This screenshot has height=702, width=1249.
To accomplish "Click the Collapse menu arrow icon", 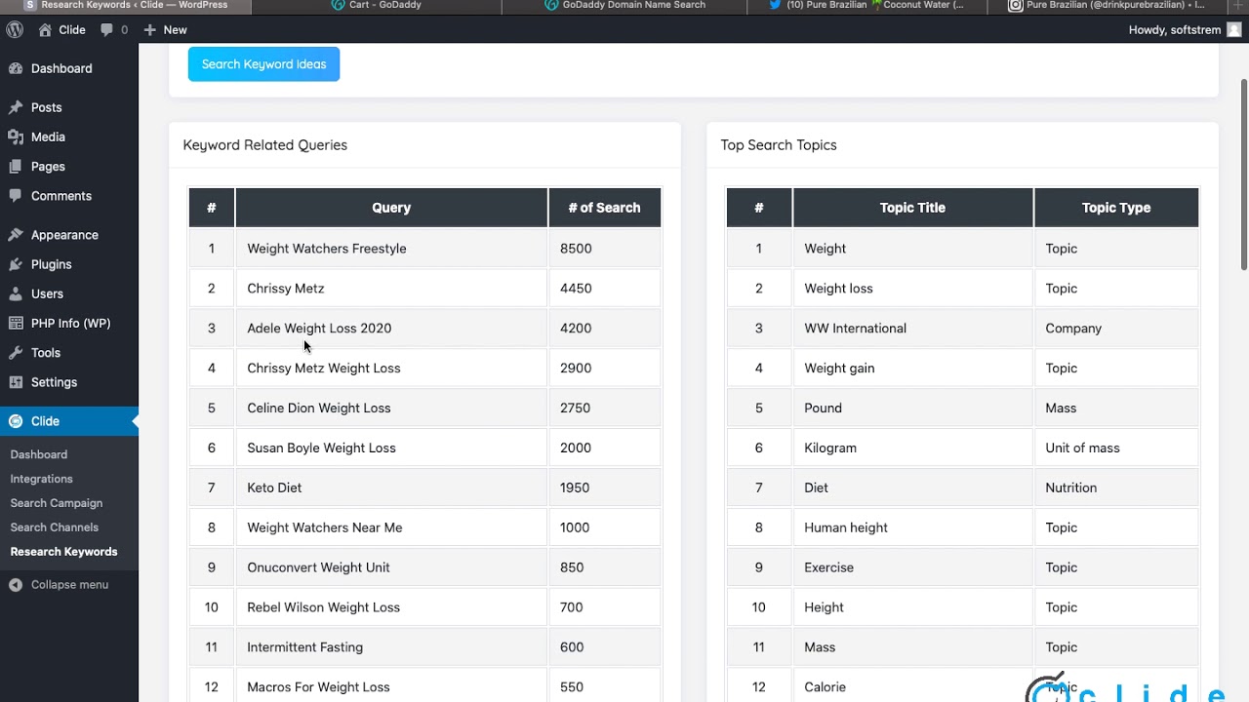I will click(15, 585).
